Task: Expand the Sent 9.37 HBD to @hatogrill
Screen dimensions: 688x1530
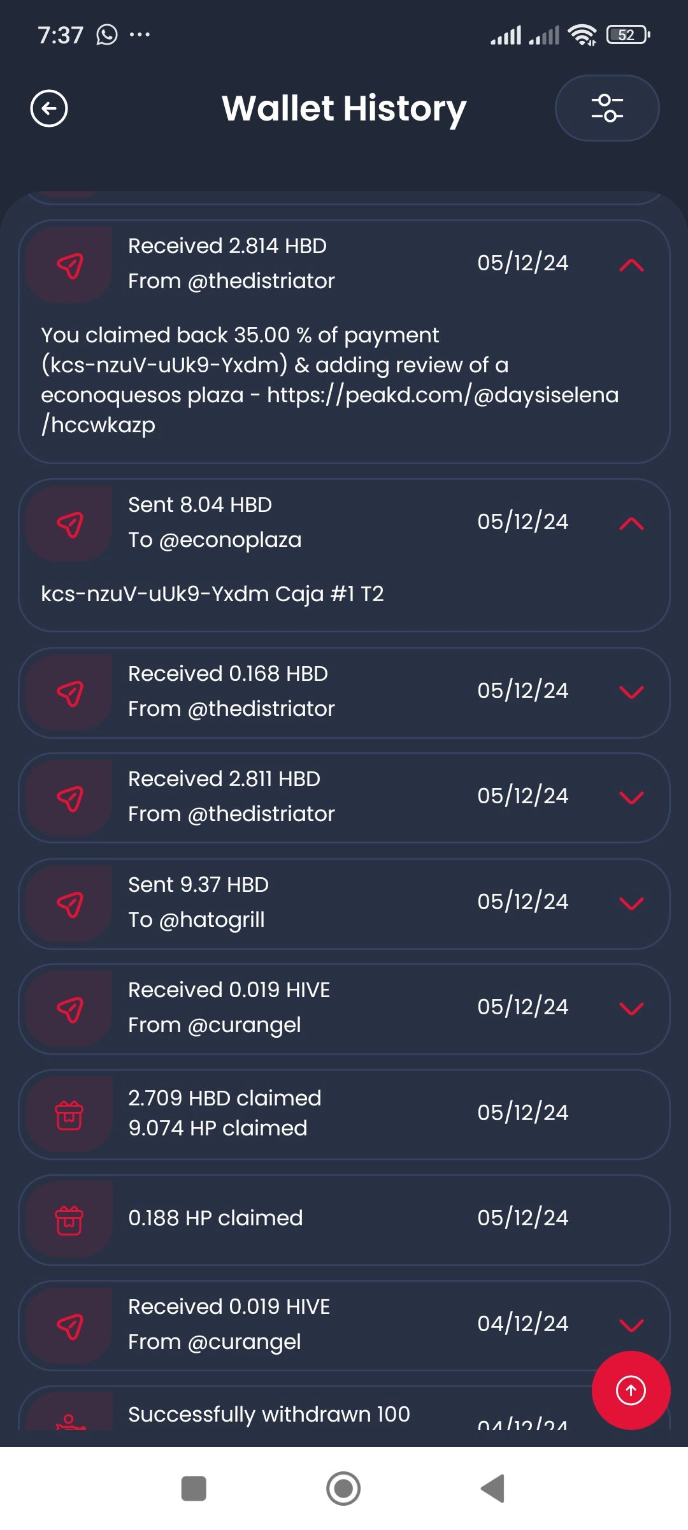Action: click(631, 903)
